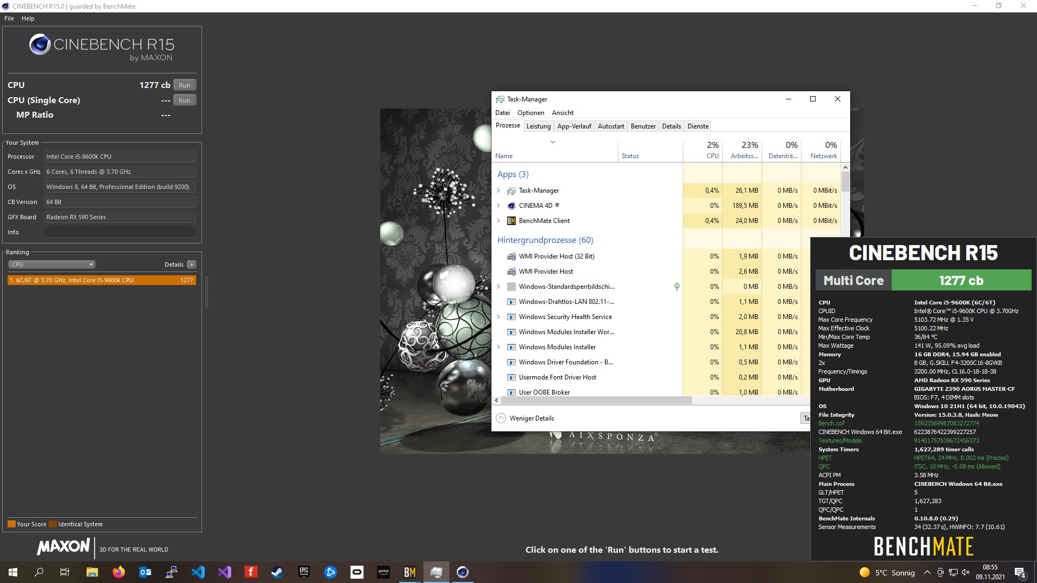
Task: Open Task View in the taskbar
Action: pyautogui.click(x=65, y=572)
